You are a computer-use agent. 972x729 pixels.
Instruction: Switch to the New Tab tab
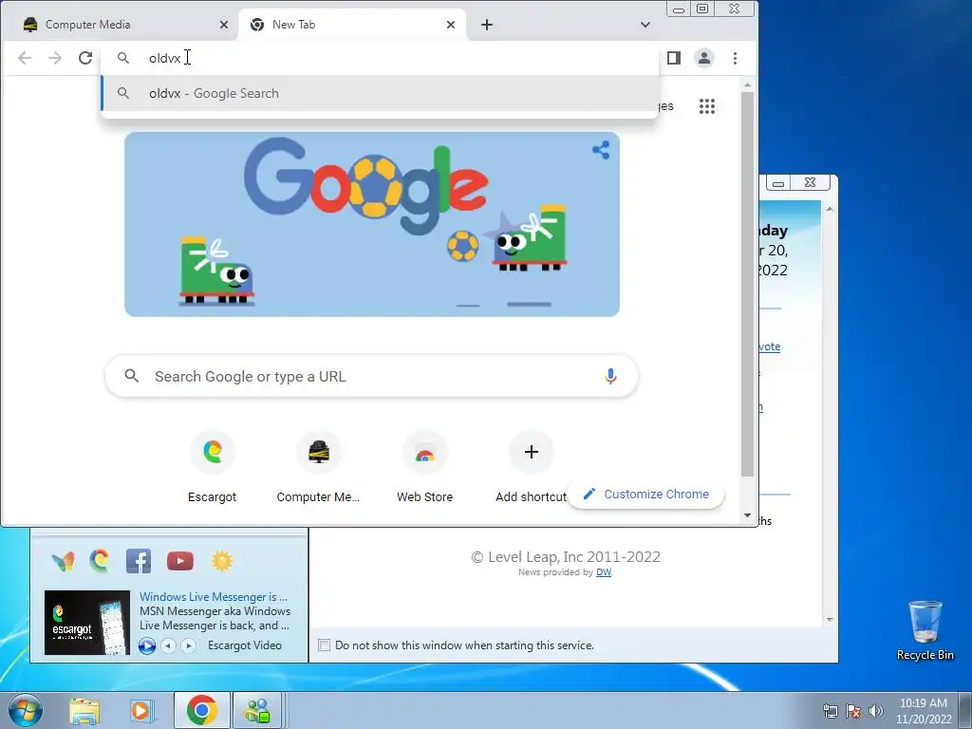pyautogui.click(x=352, y=25)
